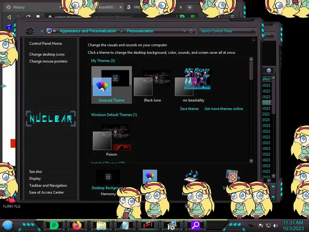
Task: Close the AutoKMS browser tab
Action: tap(121, 7)
